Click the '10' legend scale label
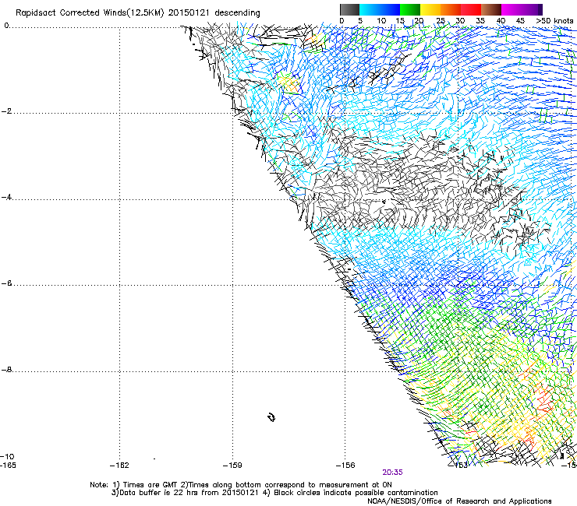This screenshot has width=577, height=506. tap(381, 21)
